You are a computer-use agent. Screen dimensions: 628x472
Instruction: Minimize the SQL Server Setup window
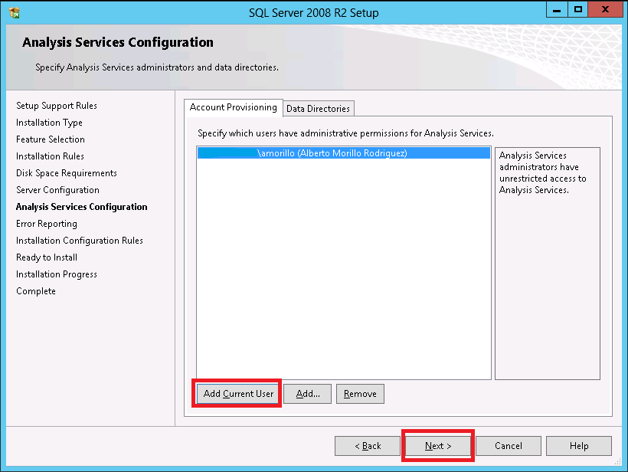click(x=557, y=10)
